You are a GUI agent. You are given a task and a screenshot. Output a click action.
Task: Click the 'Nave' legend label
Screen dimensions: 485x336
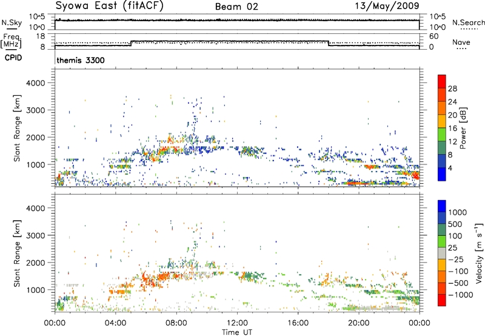point(461,42)
